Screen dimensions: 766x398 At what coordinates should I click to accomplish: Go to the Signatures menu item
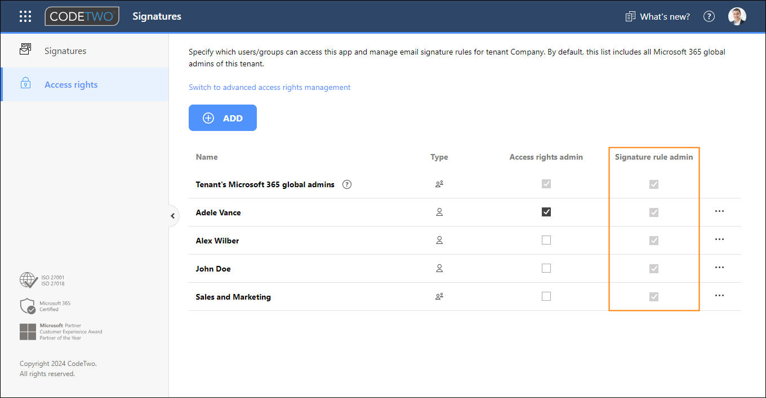(65, 51)
